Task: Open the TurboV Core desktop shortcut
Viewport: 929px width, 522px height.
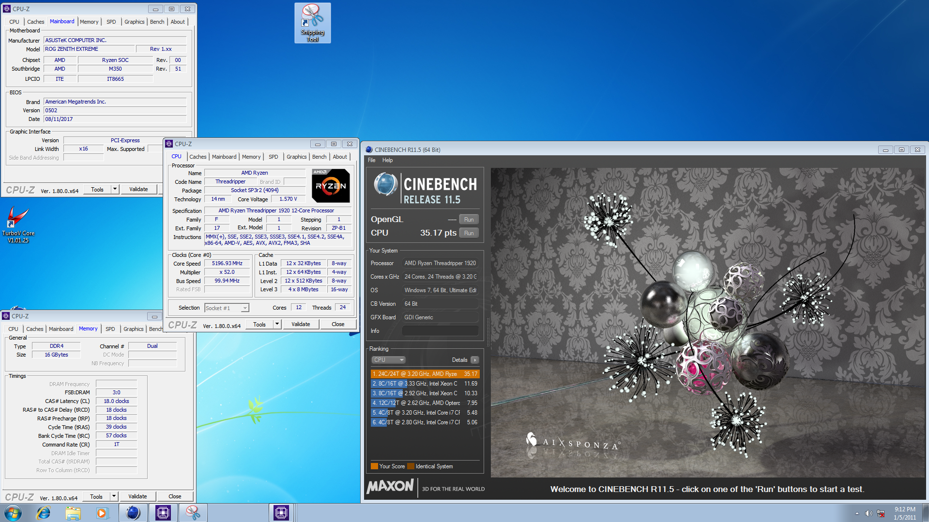Action: (18, 224)
